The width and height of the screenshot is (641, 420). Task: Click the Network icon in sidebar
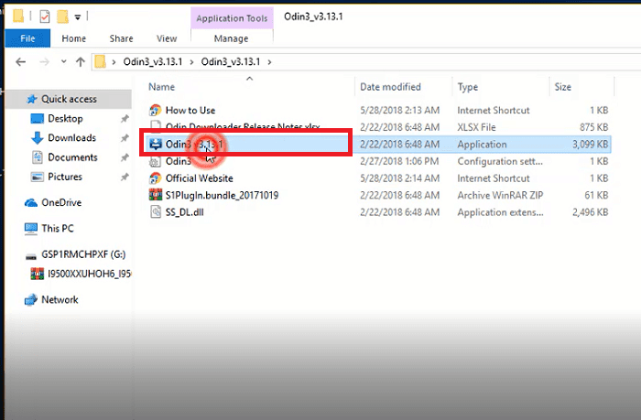(30, 299)
